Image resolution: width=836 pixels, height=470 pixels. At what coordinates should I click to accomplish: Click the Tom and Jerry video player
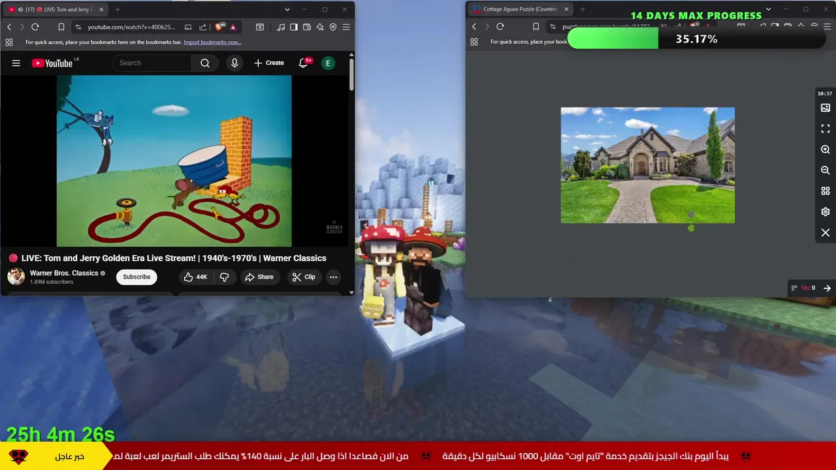click(x=174, y=161)
